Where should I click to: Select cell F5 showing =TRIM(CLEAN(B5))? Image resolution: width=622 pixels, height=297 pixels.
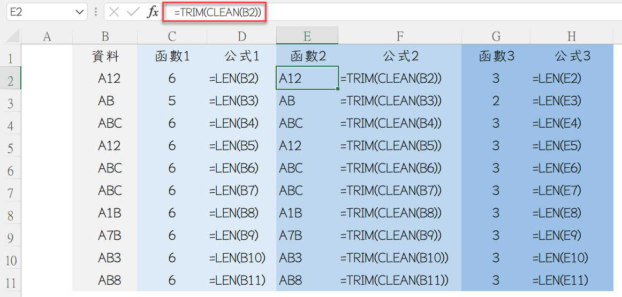tap(399, 146)
